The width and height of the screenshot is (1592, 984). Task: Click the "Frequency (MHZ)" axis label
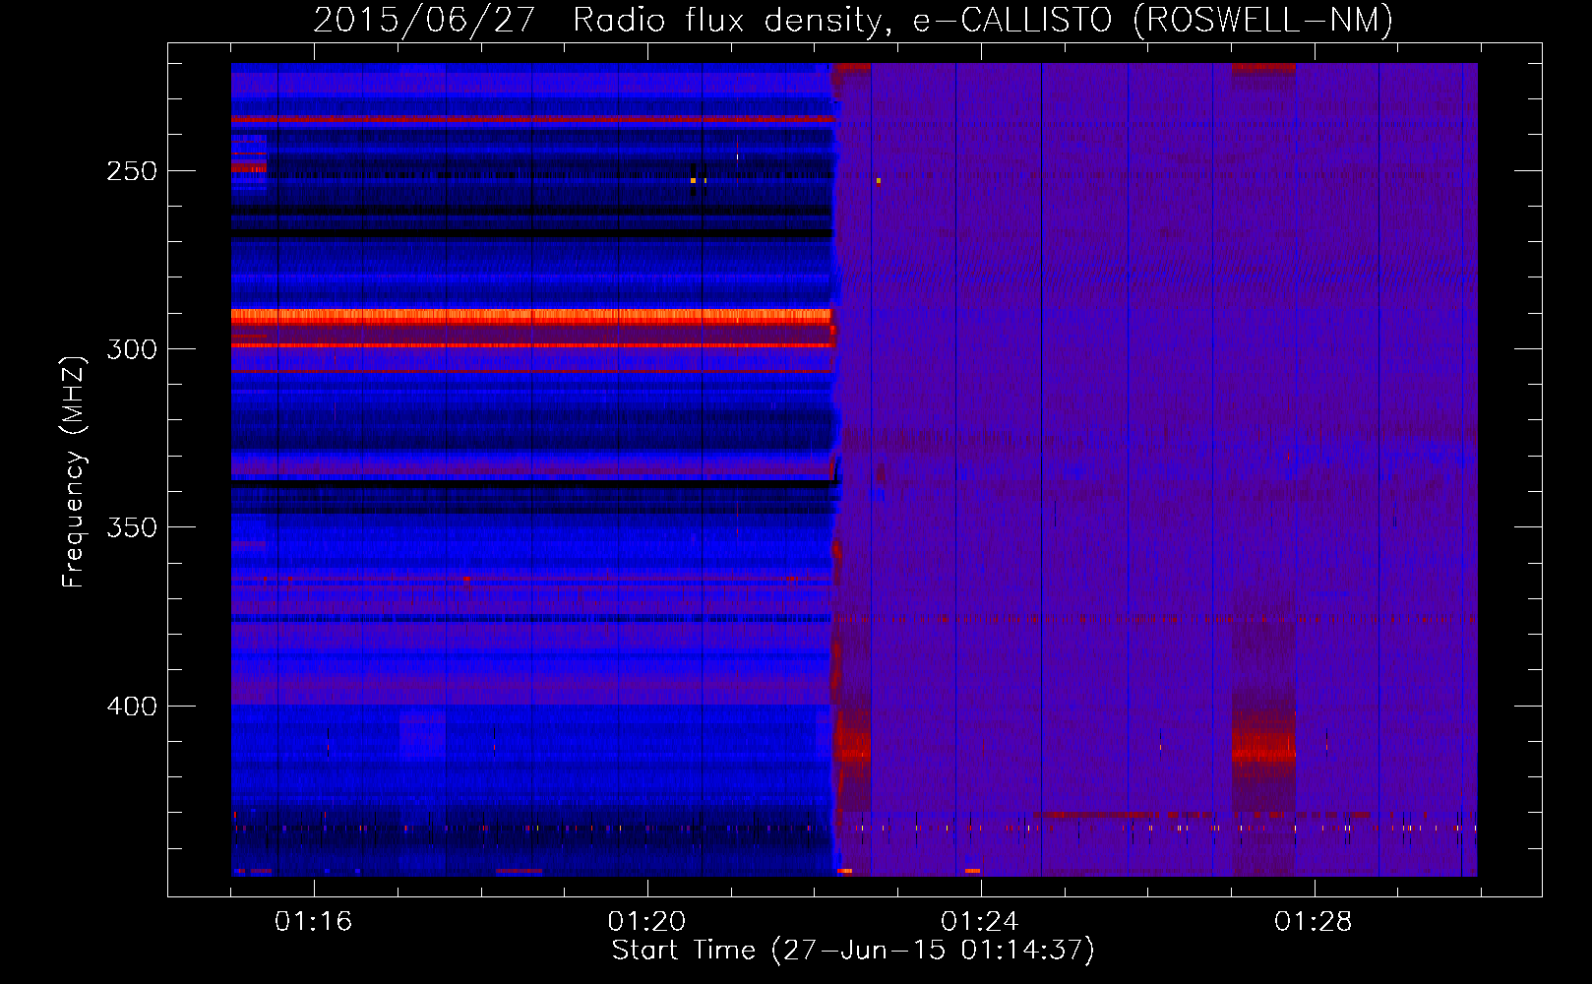click(74, 471)
